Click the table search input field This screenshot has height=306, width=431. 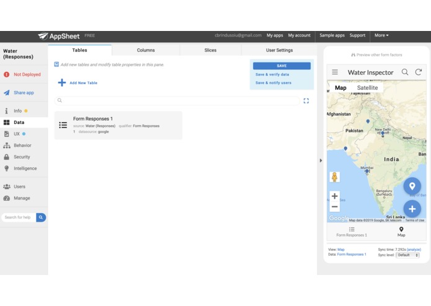177,101
